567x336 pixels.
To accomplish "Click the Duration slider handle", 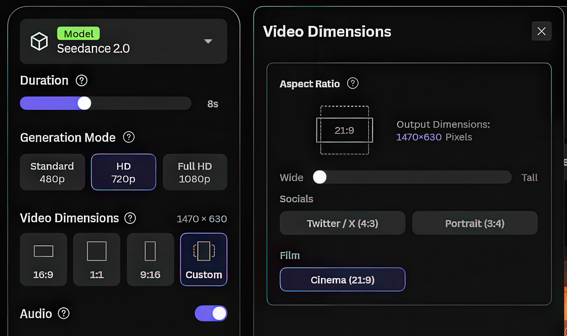I will [85, 103].
